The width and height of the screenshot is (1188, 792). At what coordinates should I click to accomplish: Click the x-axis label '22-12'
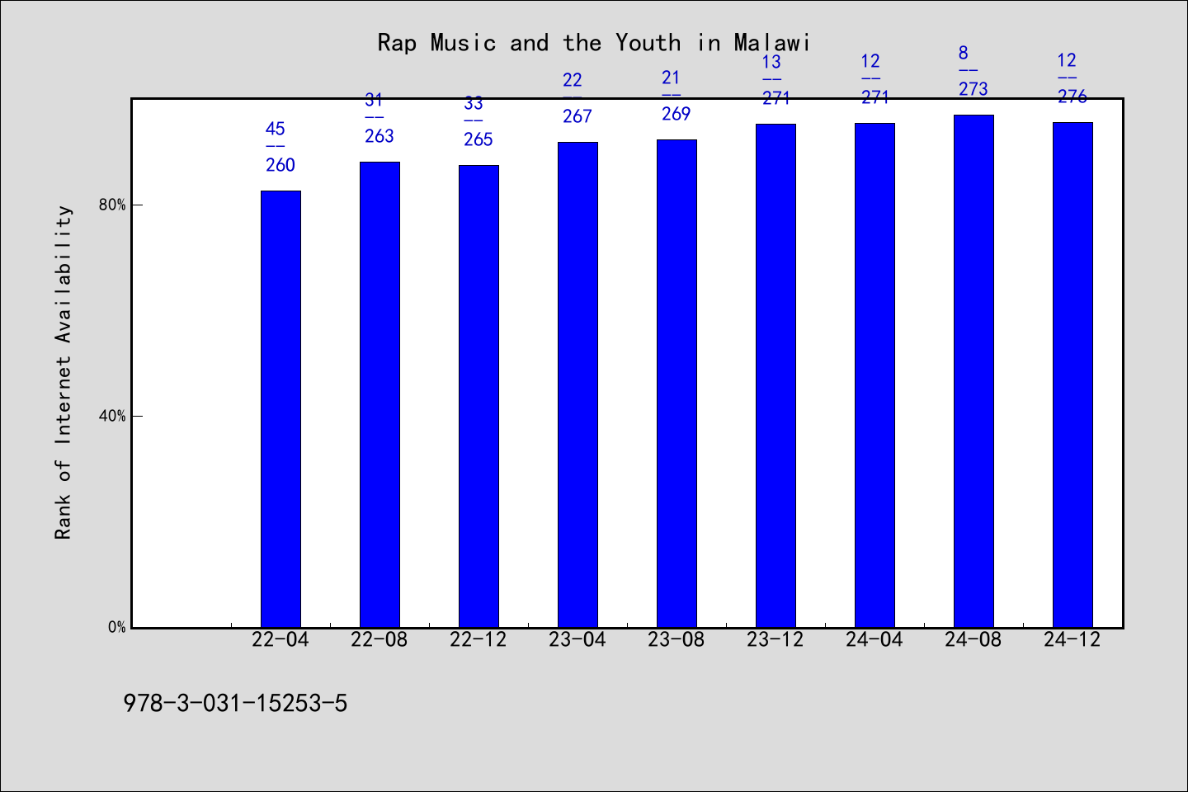pyautogui.click(x=478, y=640)
